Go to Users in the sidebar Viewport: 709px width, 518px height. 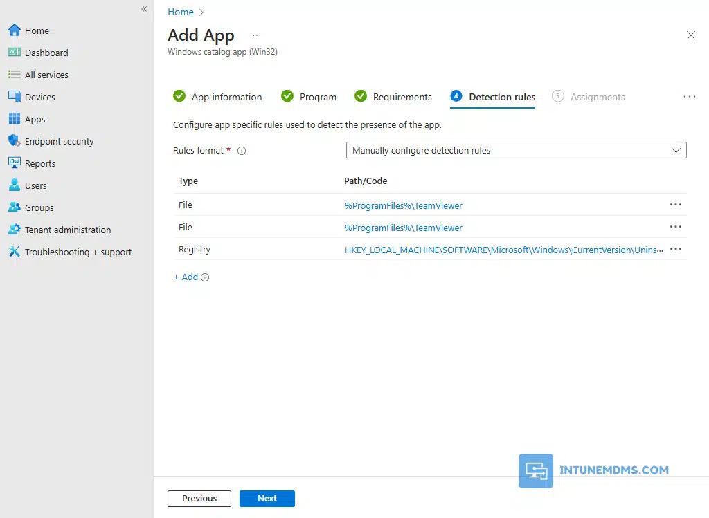click(36, 185)
